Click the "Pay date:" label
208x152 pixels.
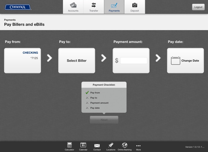pos(176,42)
